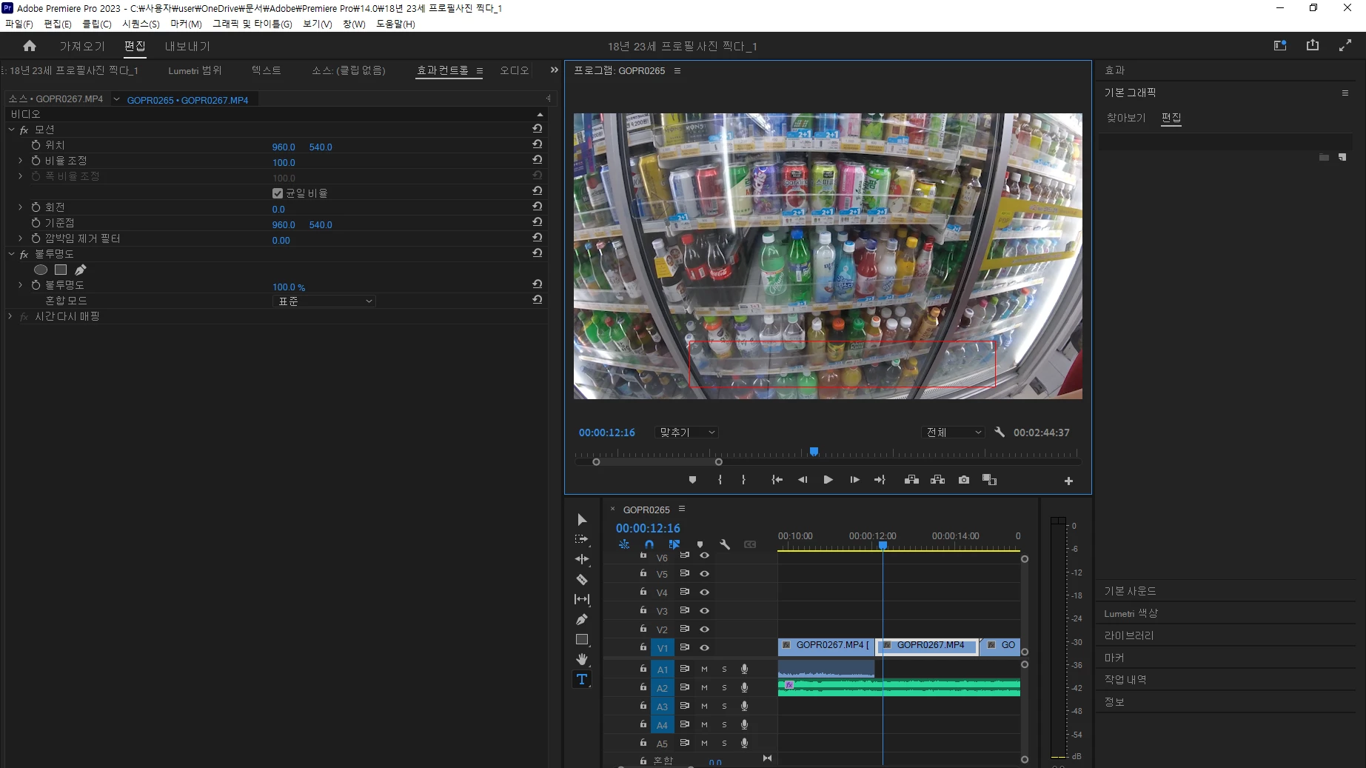Export frame with camera icon
The width and height of the screenshot is (1366, 768).
[x=963, y=480]
